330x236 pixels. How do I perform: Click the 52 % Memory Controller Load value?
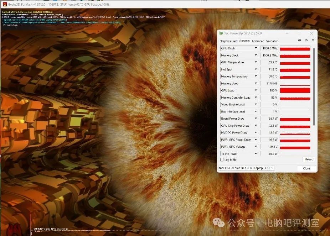[x=269, y=98]
